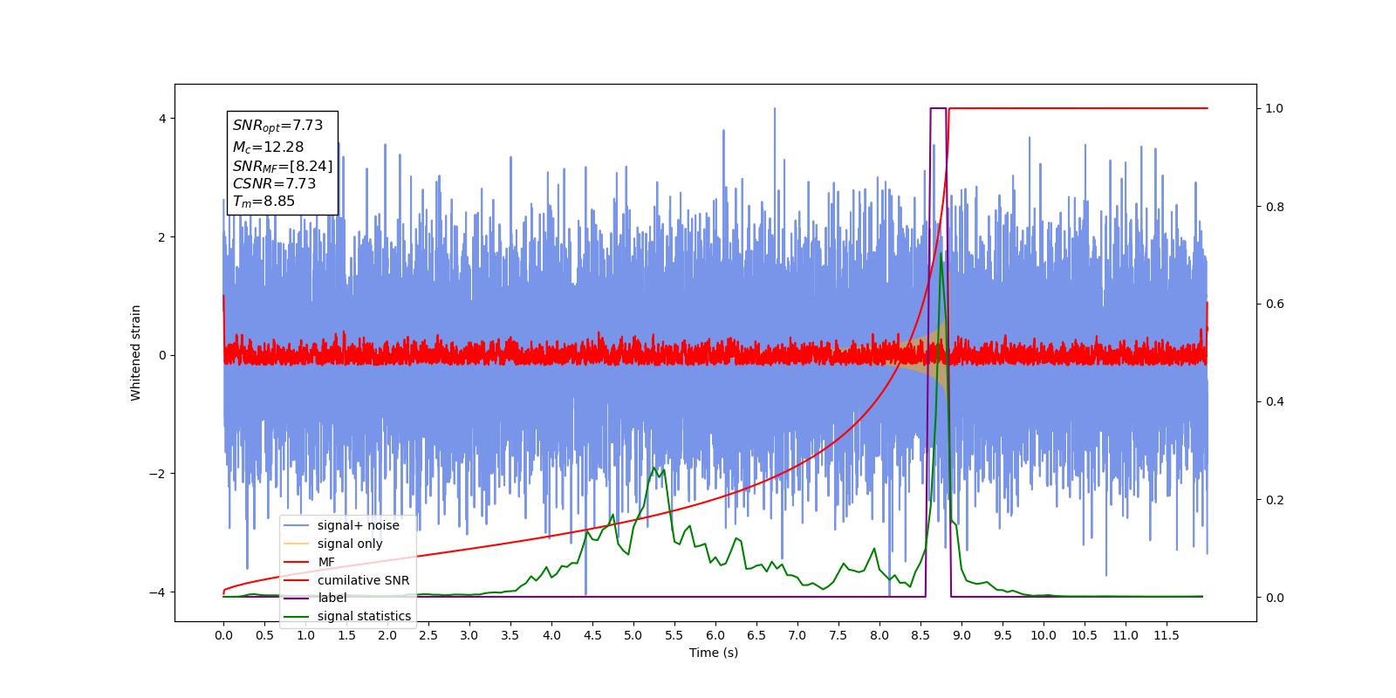The image size is (1396, 698).
Task: Click the 9.0 x-axis tick label
Action: (961, 635)
